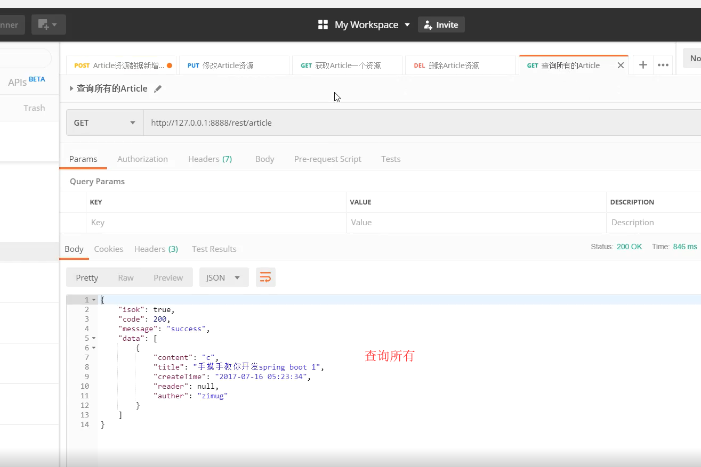Open the response Cookies tab
701x467 pixels.
(109, 249)
